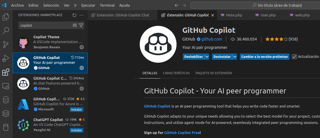This screenshot has height=138, width=320.
Task: Click the GitHub publisher name in details header
Action: pos(189,39)
